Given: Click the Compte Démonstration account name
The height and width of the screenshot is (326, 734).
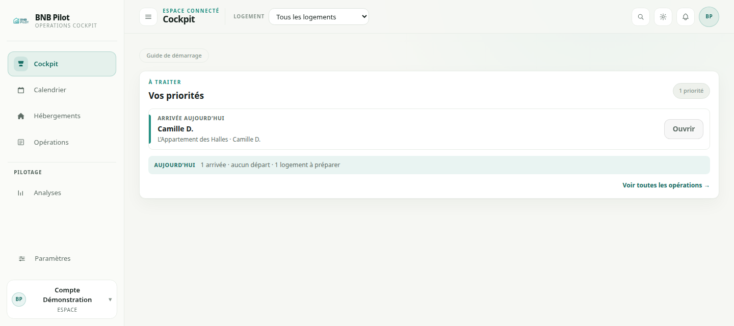Looking at the screenshot, I should click(x=67, y=295).
